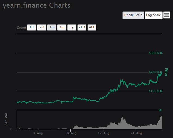
Task: Click the $10.00 K axis label
Action: pos(156,91)
